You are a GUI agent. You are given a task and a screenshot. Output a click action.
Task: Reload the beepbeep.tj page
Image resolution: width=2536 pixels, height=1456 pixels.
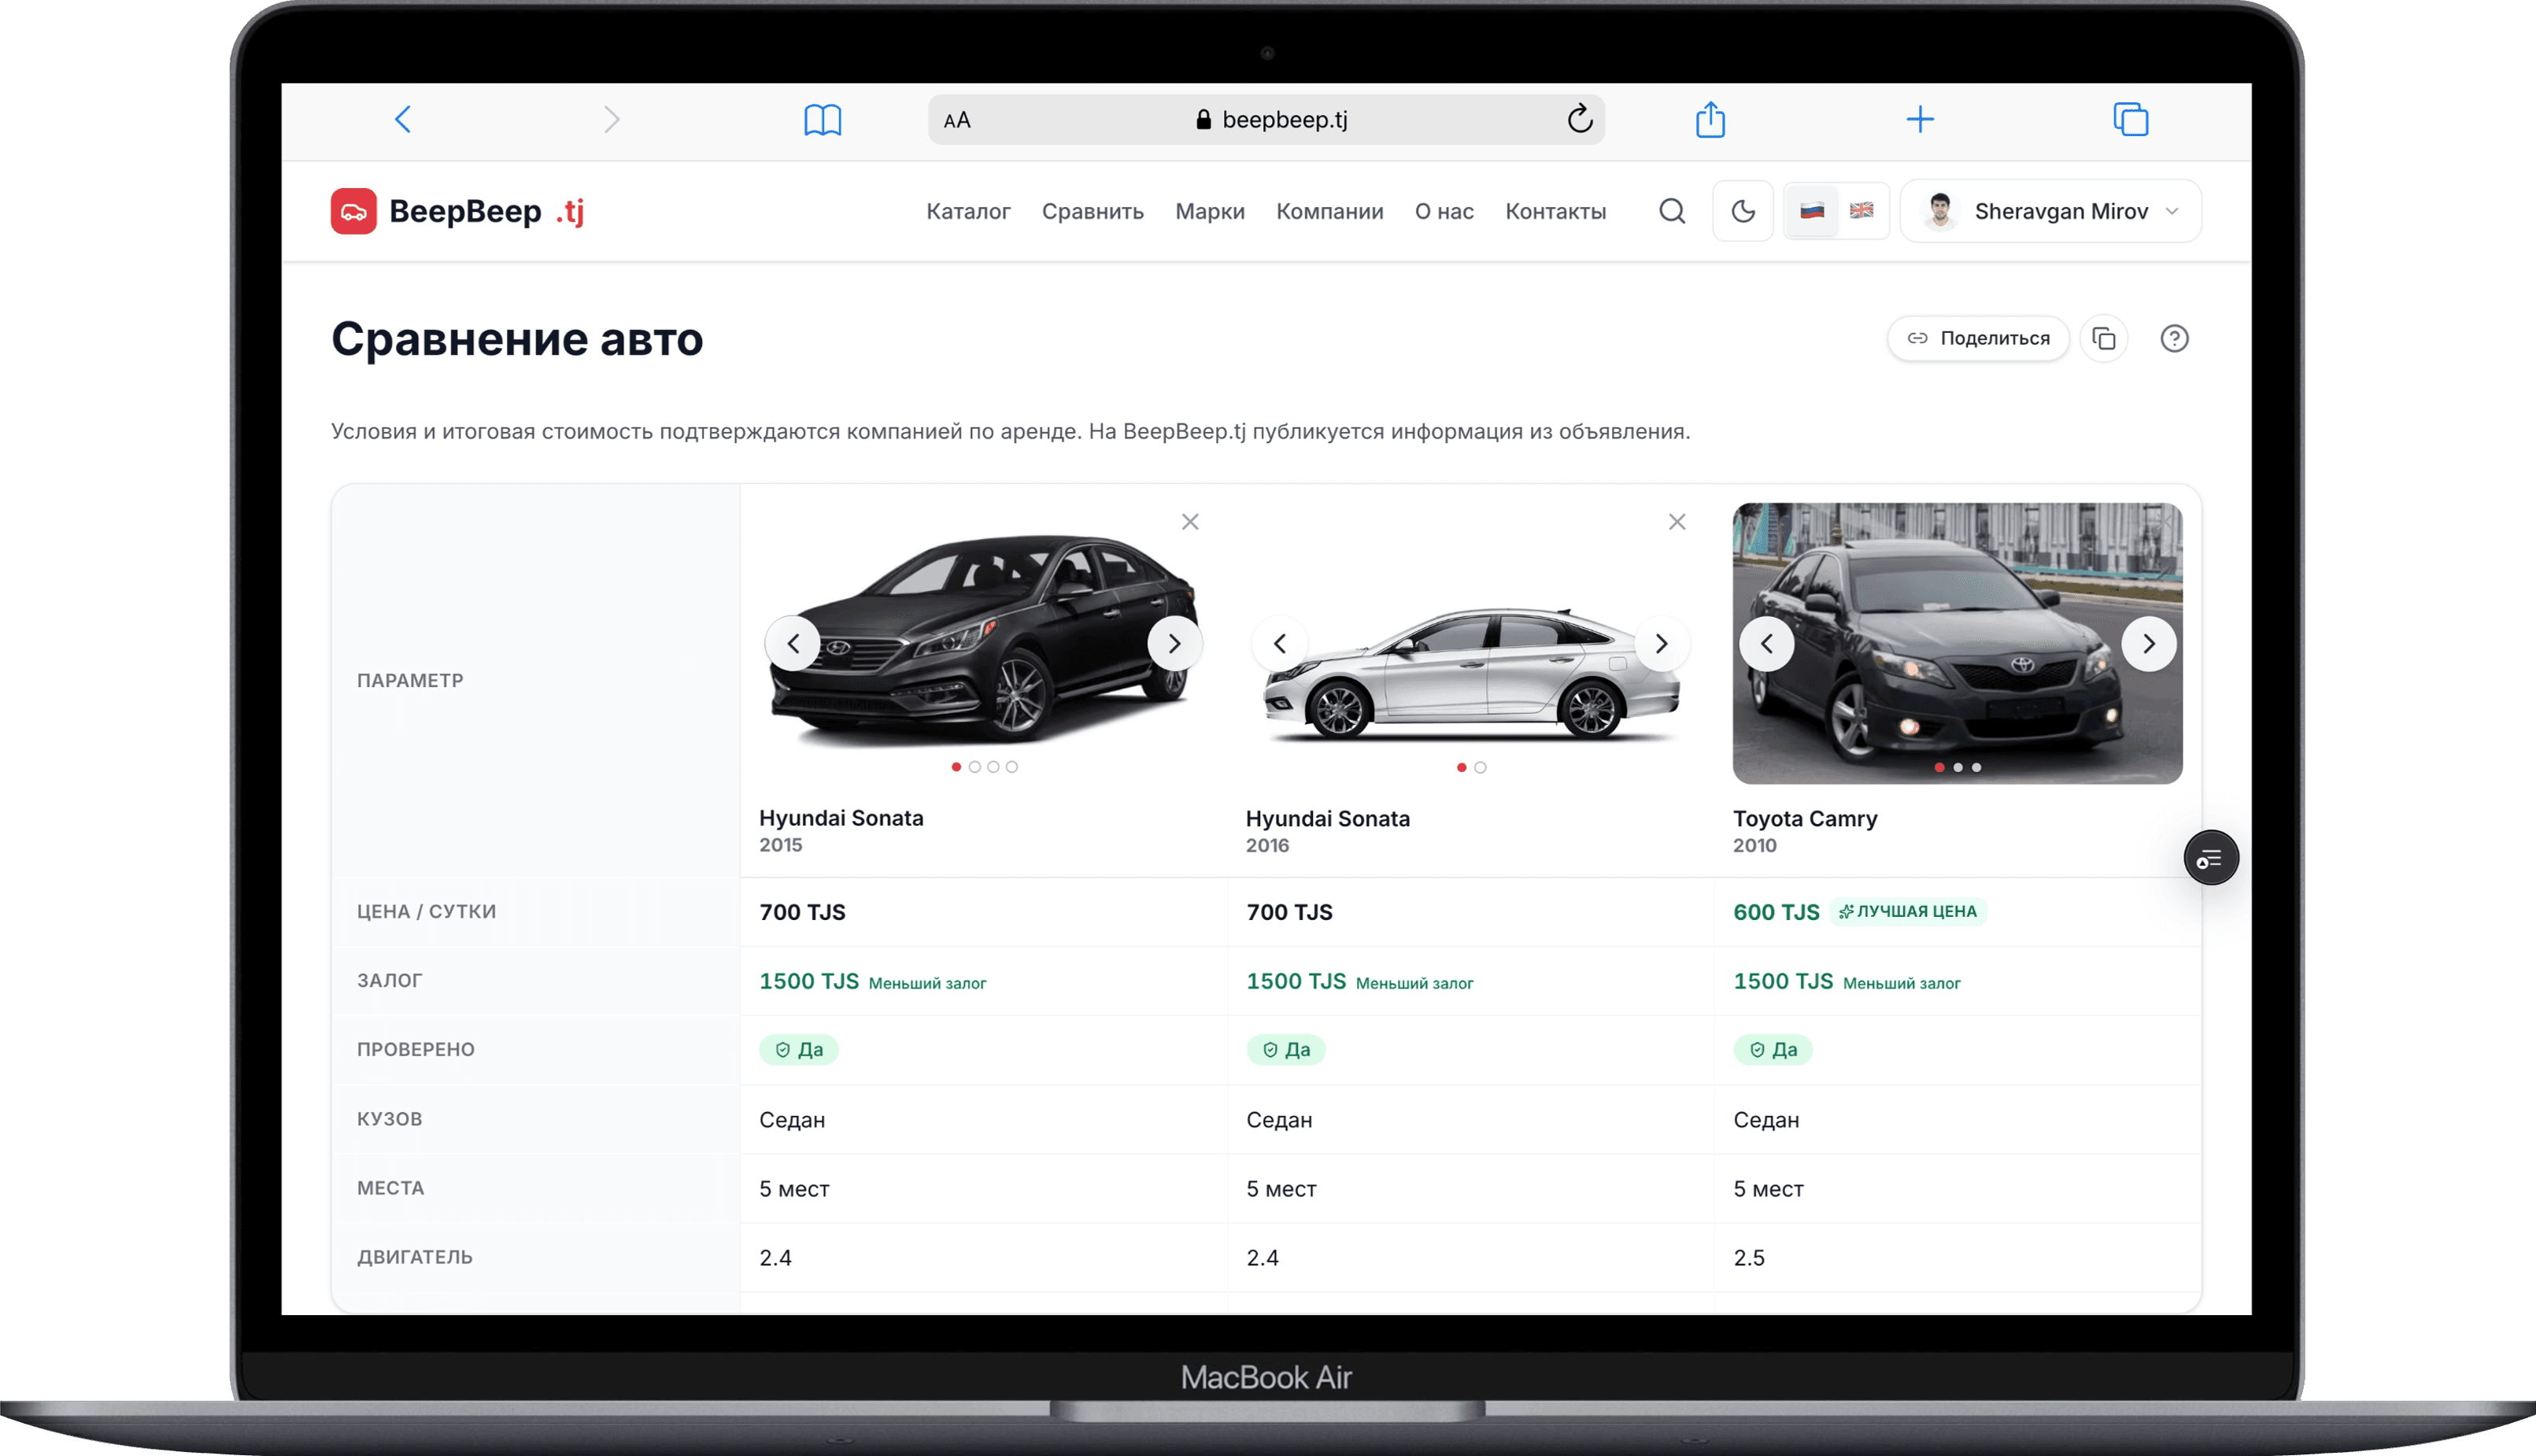[1579, 119]
